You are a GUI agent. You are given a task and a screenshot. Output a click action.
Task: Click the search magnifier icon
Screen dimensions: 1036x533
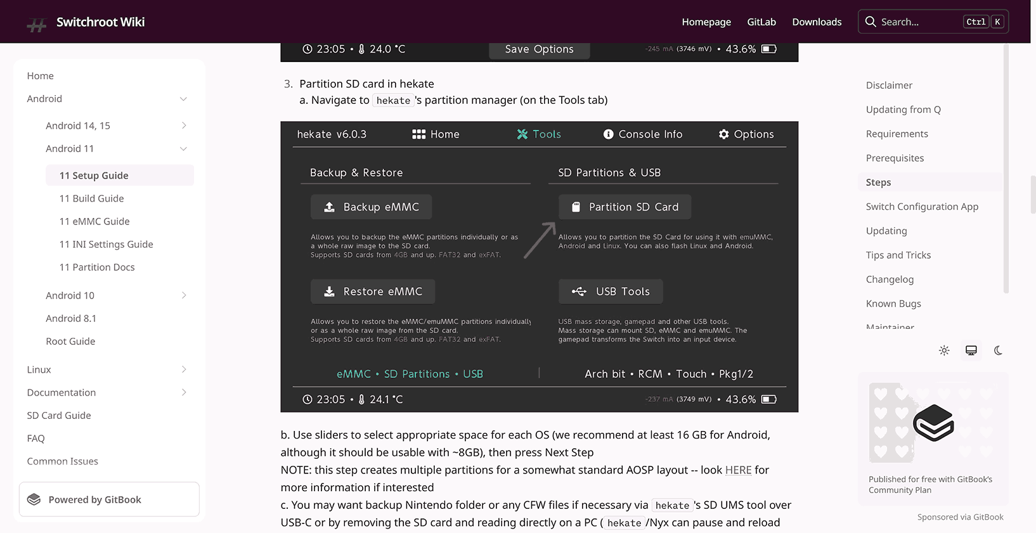(x=871, y=22)
